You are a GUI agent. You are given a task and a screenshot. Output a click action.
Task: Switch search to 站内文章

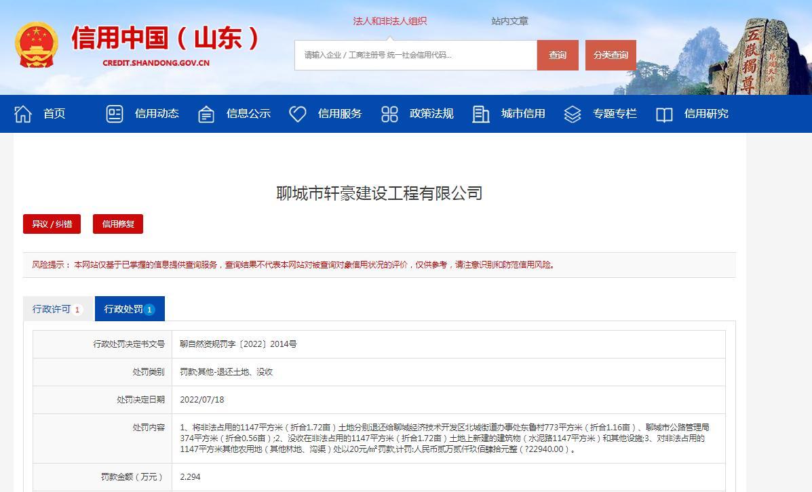509,21
